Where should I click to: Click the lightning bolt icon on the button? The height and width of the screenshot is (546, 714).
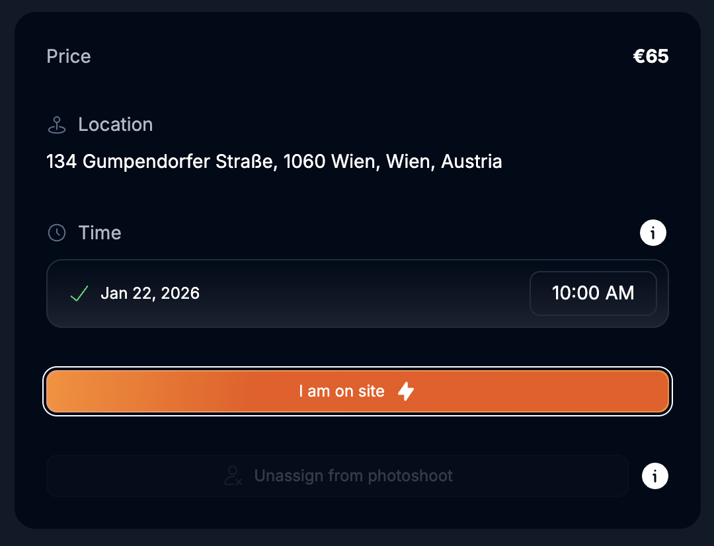coord(406,391)
